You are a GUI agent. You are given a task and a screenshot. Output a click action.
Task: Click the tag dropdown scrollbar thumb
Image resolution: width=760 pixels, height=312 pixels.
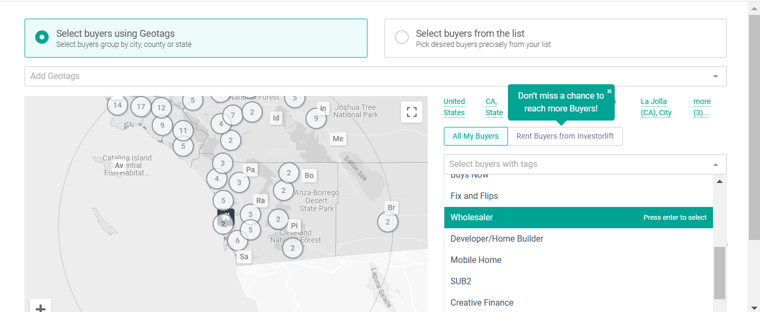coord(719,273)
